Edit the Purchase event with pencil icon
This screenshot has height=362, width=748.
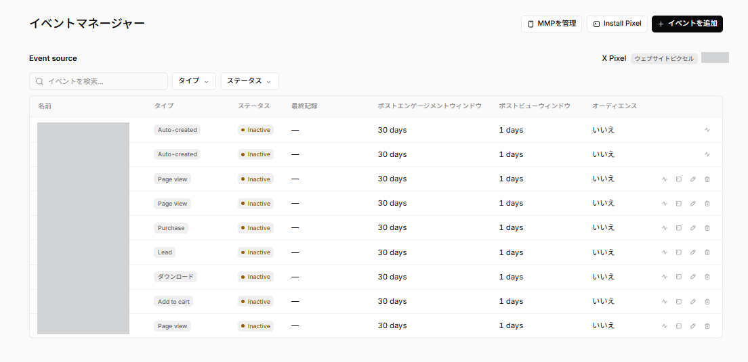tap(692, 228)
